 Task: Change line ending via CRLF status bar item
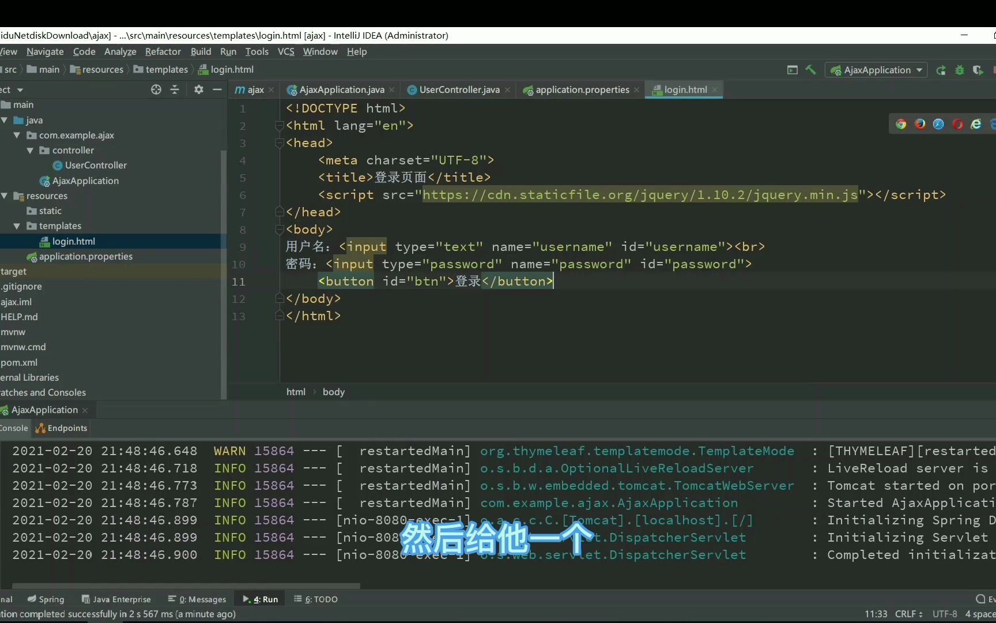click(908, 614)
